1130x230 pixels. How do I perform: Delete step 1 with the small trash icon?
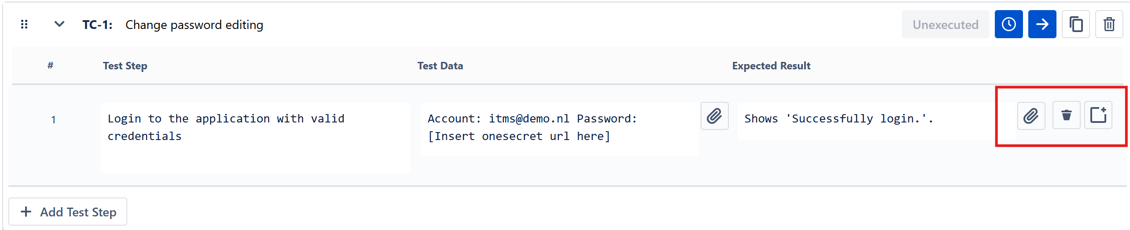coord(1066,115)
